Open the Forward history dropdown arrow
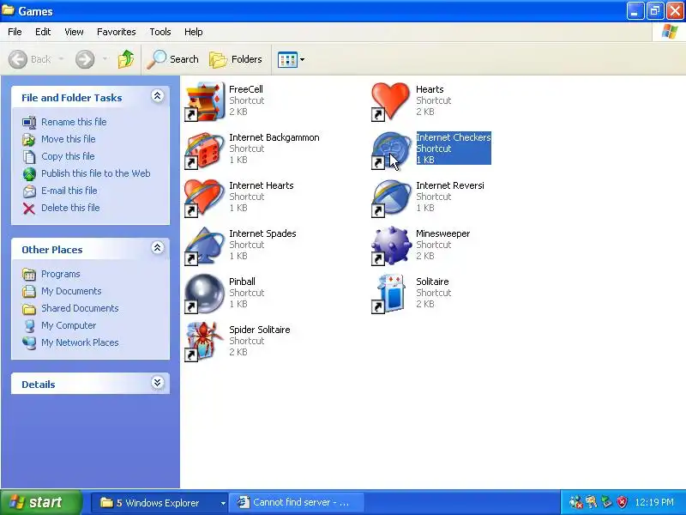 click(105, 58)
